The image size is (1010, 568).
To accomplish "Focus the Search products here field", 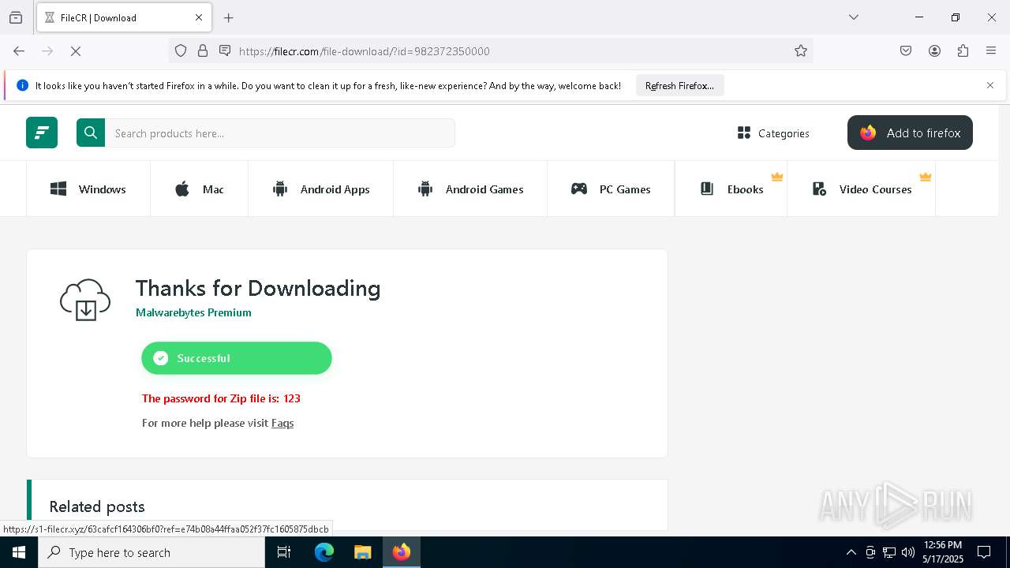I will coord(280,133).
